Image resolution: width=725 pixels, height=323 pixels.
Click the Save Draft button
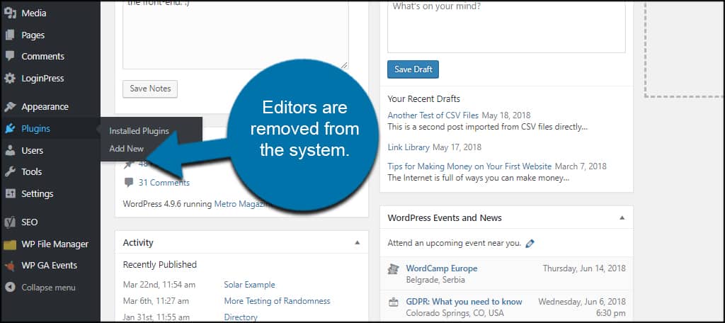(x=413, y=69)
